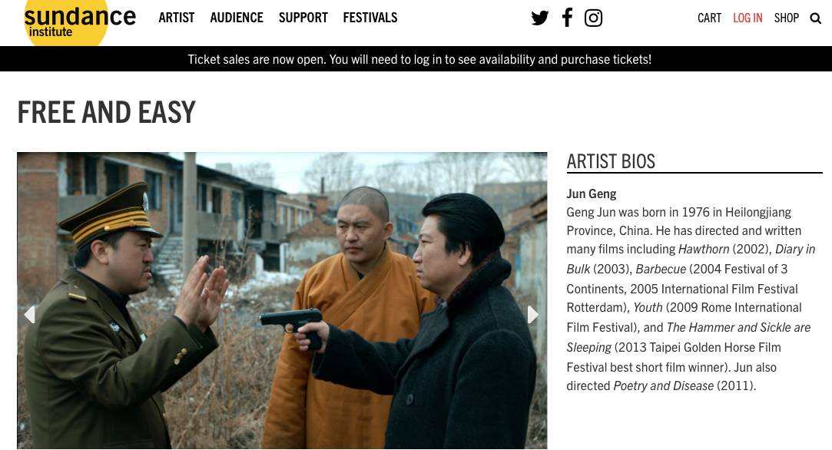Image resolution: width=832 pixels, height=450 pixels.
Task: Open the Facebook page icon
Action: 567,18
